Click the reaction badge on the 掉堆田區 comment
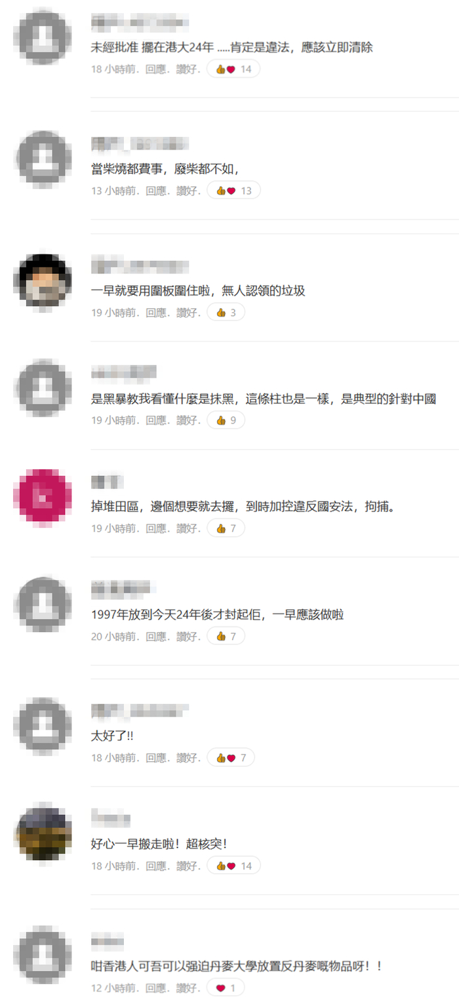The image size is (459, 1005). (x=226, y=528)
